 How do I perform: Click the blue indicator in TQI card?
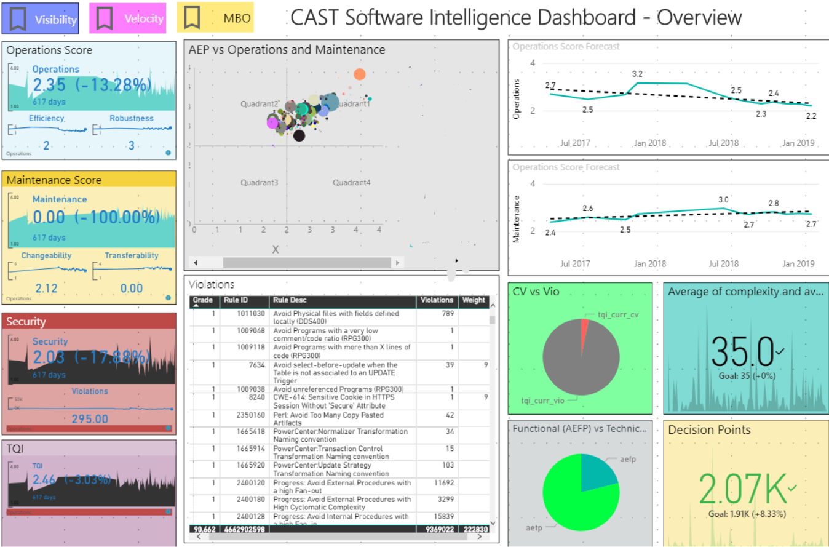point(168,511)
